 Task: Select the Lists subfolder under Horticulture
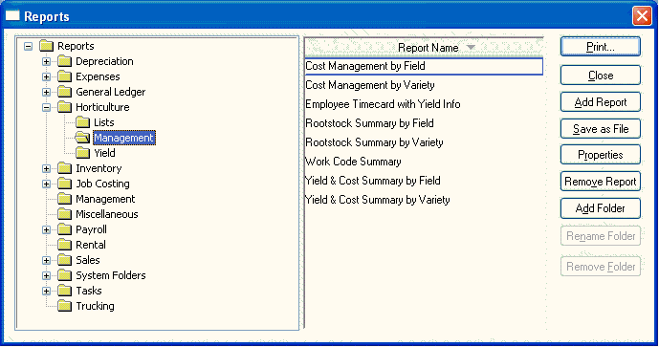click(104, 122)
